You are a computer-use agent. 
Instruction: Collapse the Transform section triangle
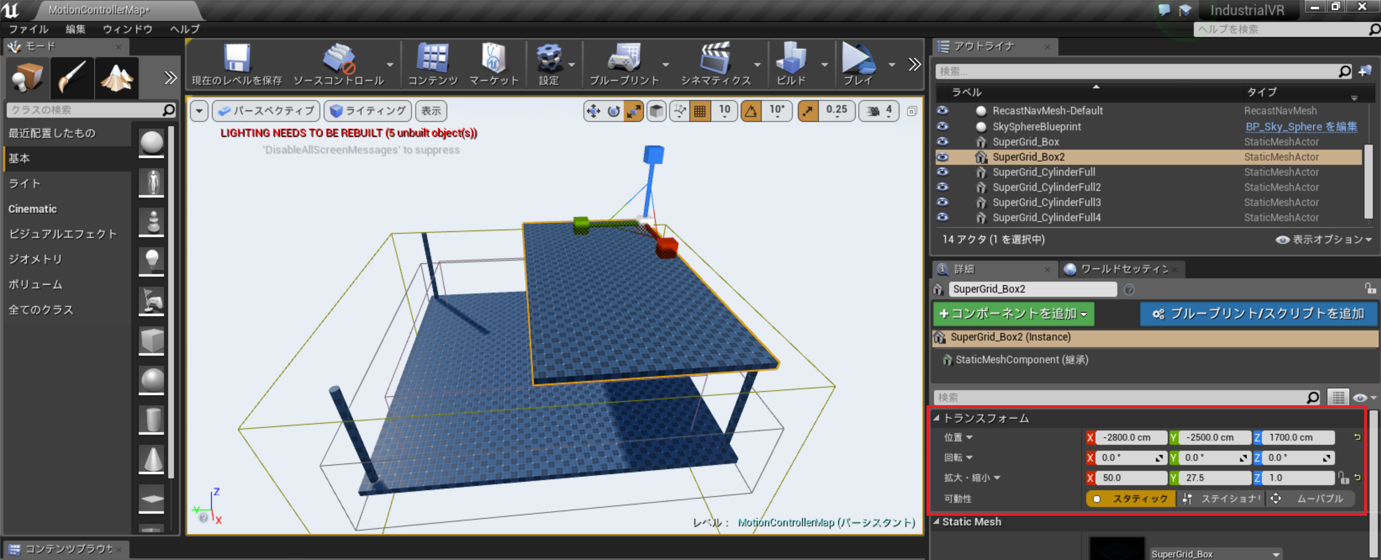point(937,418)
